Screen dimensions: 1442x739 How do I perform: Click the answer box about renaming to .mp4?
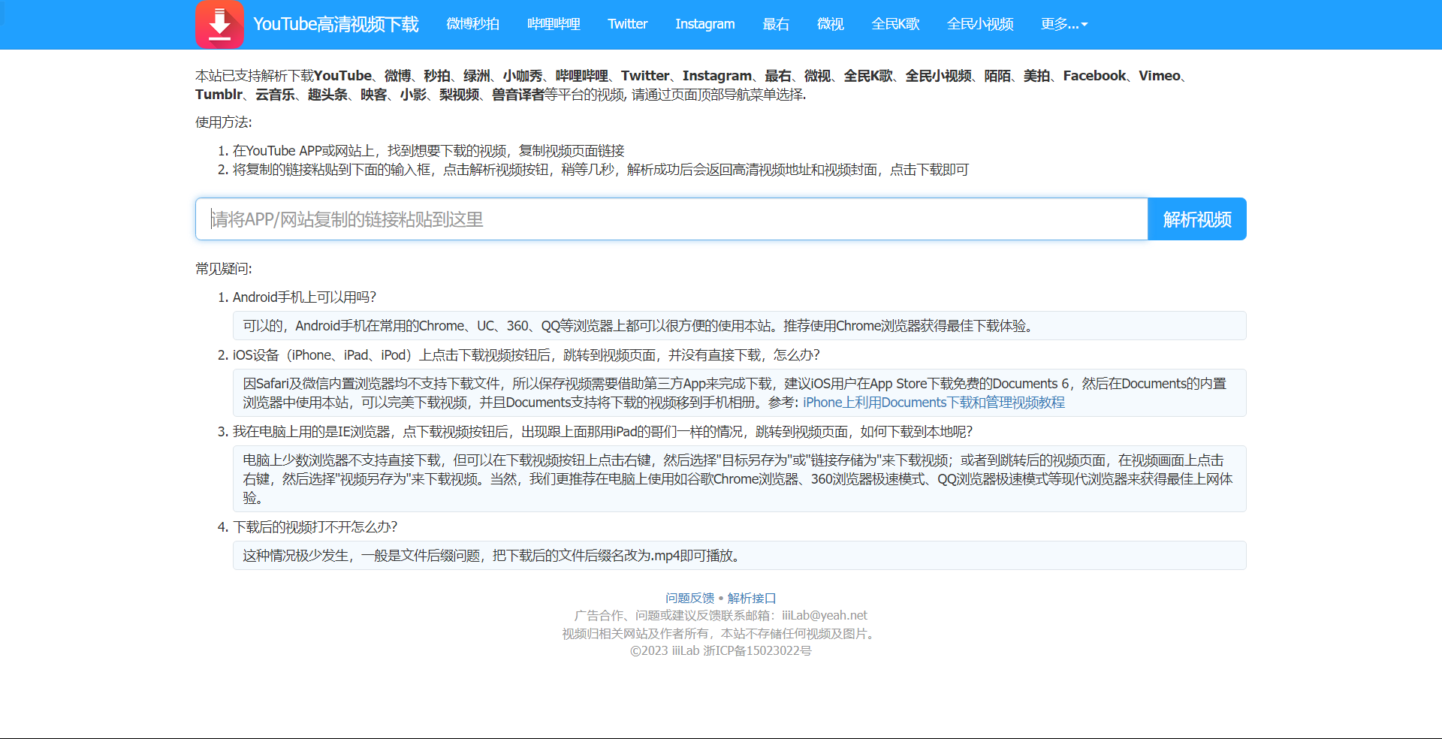pyautogui.click(x=739, y=556)
